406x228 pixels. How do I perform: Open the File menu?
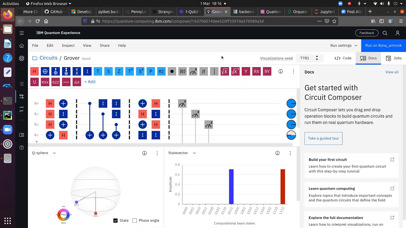click(x=35, y=46)
